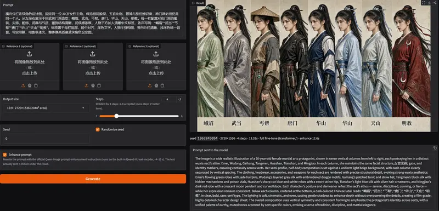Copy the prompt sent to the model

[435, 148]
